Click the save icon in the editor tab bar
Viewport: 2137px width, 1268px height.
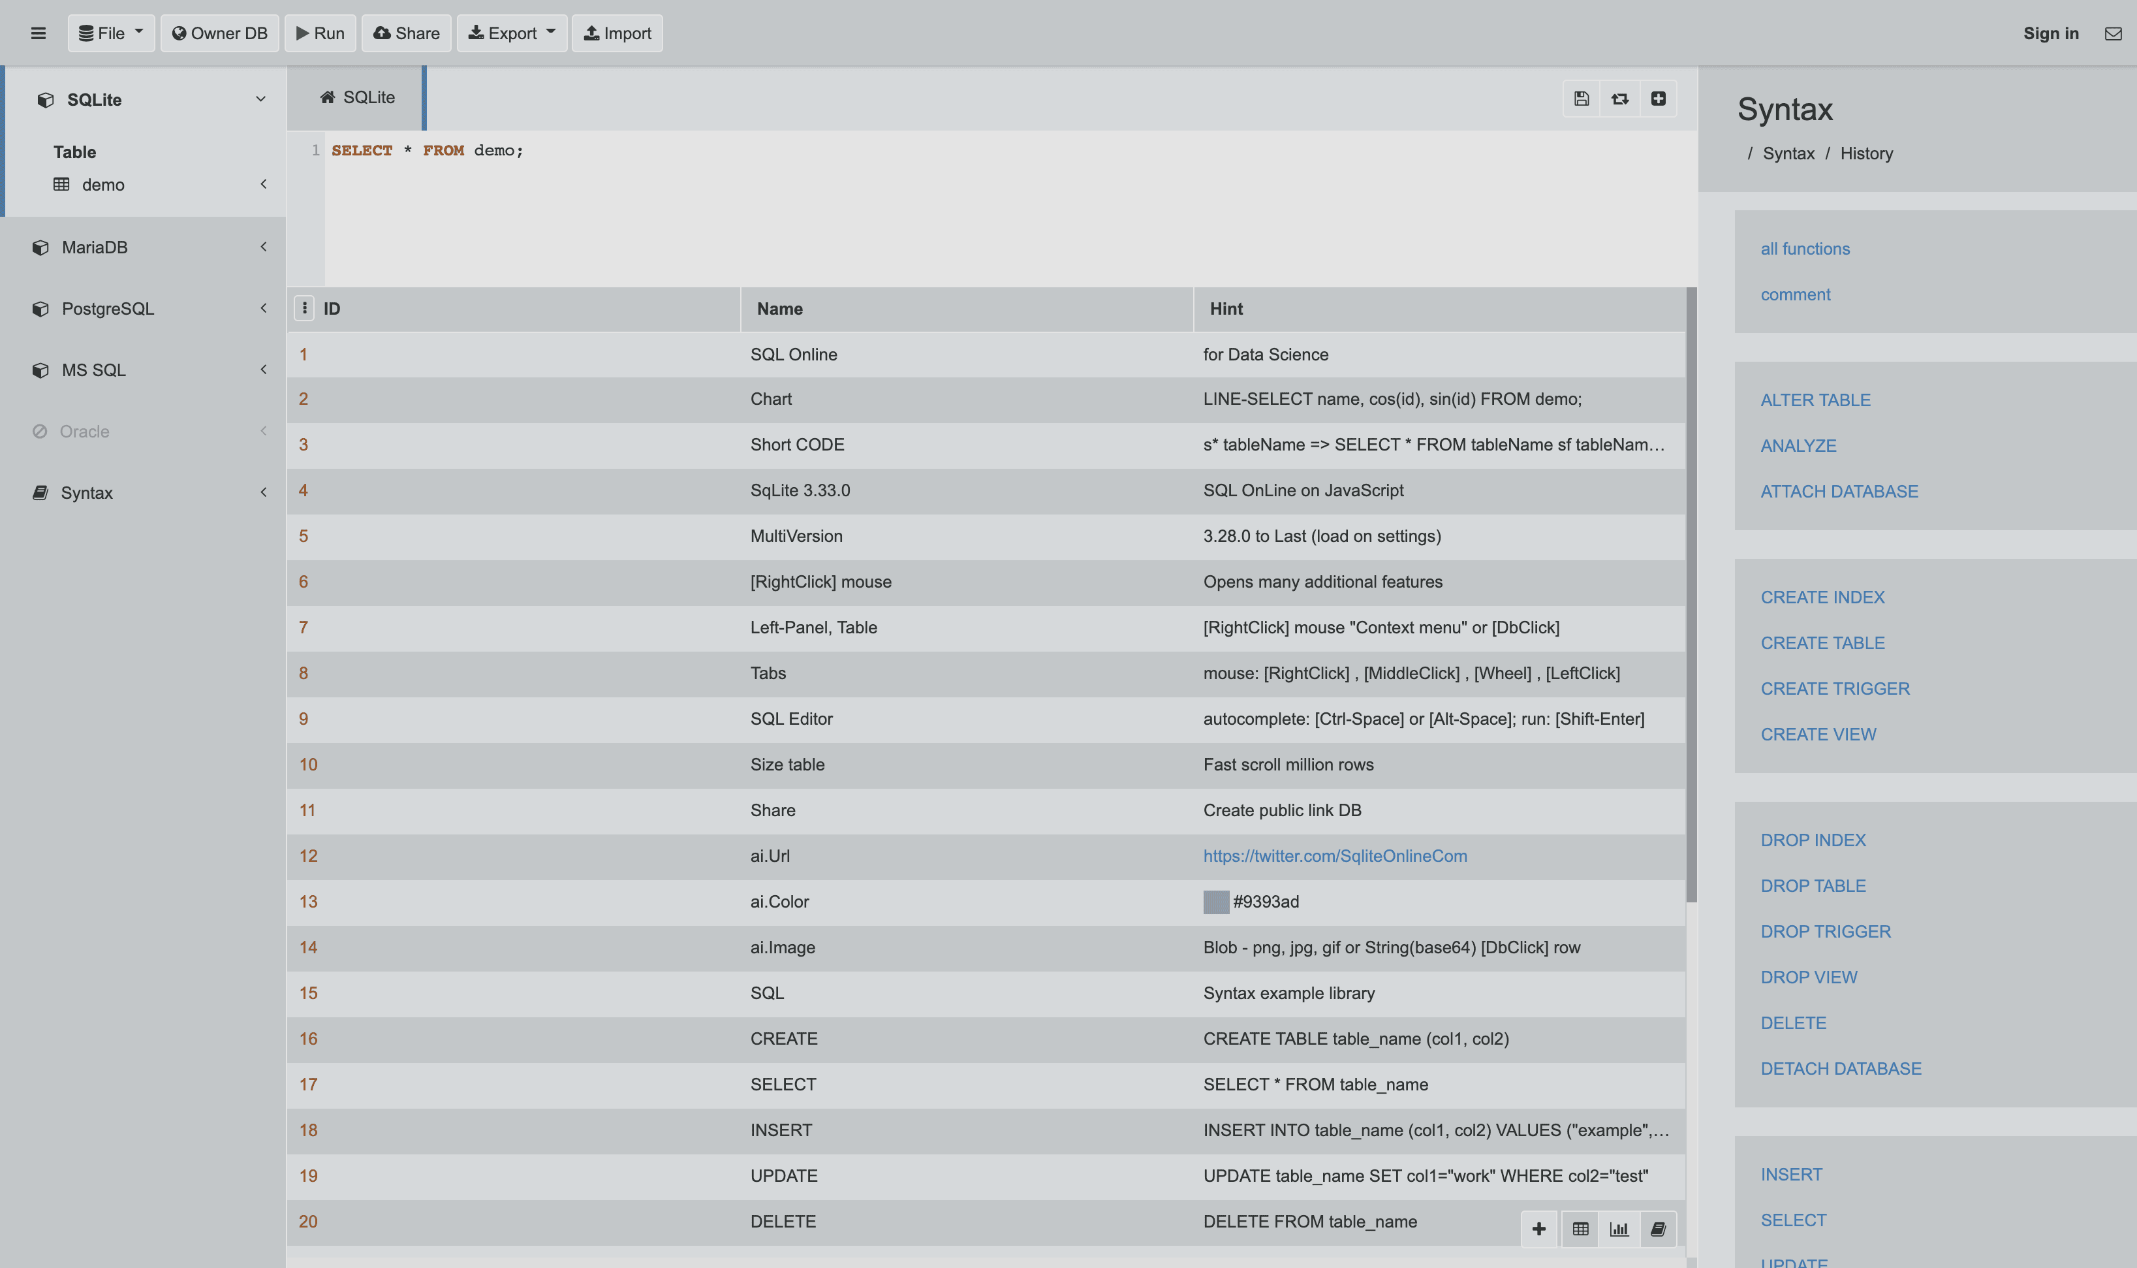[x=1581, y=98]
